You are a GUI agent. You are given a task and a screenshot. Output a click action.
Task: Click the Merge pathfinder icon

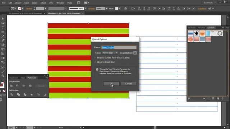(x=25, y=95)
